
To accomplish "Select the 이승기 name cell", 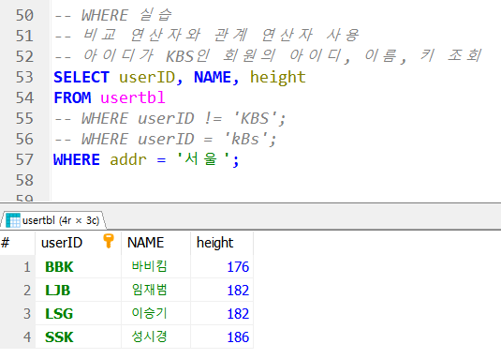I will [156, 314].
